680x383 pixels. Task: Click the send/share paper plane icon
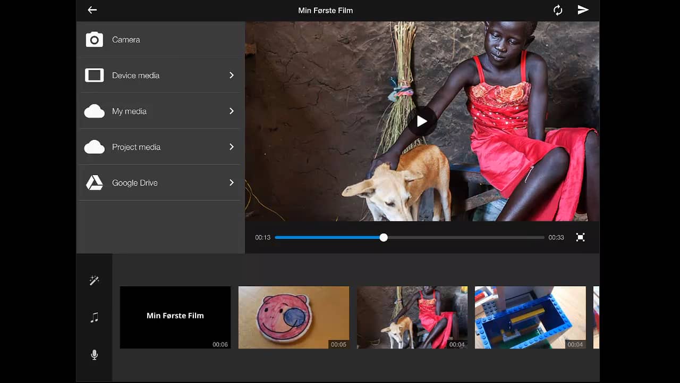point(583,10)
